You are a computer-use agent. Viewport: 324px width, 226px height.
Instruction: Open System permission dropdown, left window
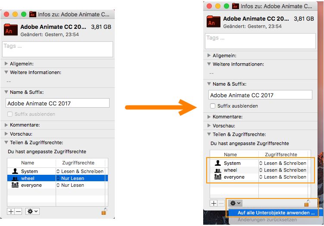(80, 171)
